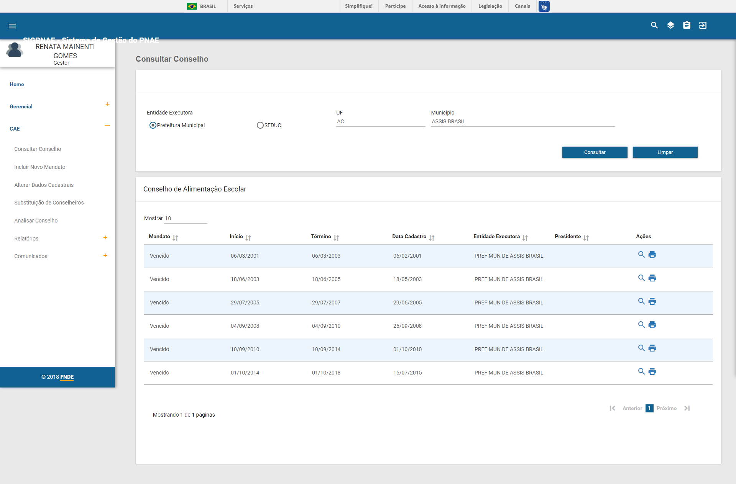Click the Consultar button

(595, 152)
